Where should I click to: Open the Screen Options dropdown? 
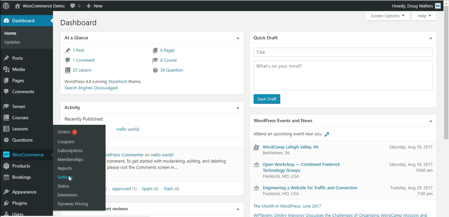(387, 16)
